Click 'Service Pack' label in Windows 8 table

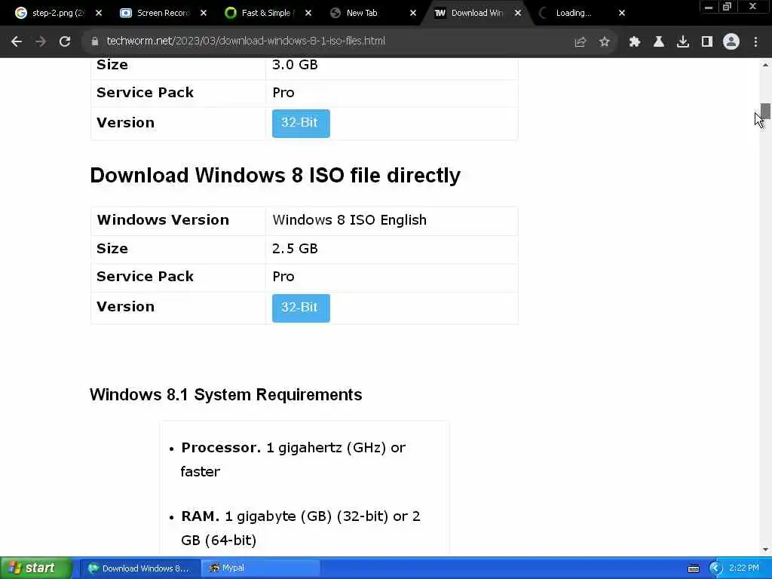(x=146, y=277)
